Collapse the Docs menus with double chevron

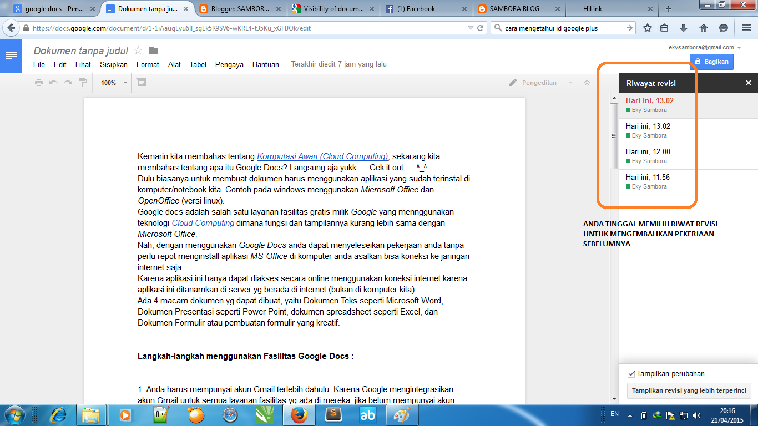(x=587, y=83)
